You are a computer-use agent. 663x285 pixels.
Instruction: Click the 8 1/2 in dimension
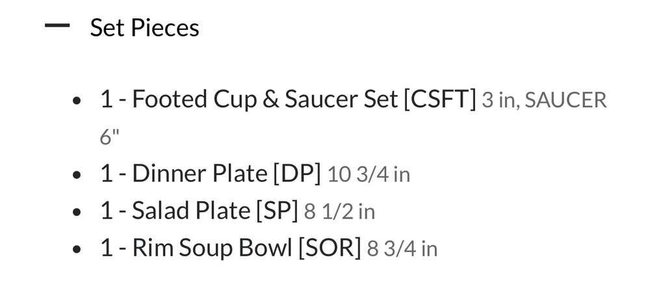point(339,211)
